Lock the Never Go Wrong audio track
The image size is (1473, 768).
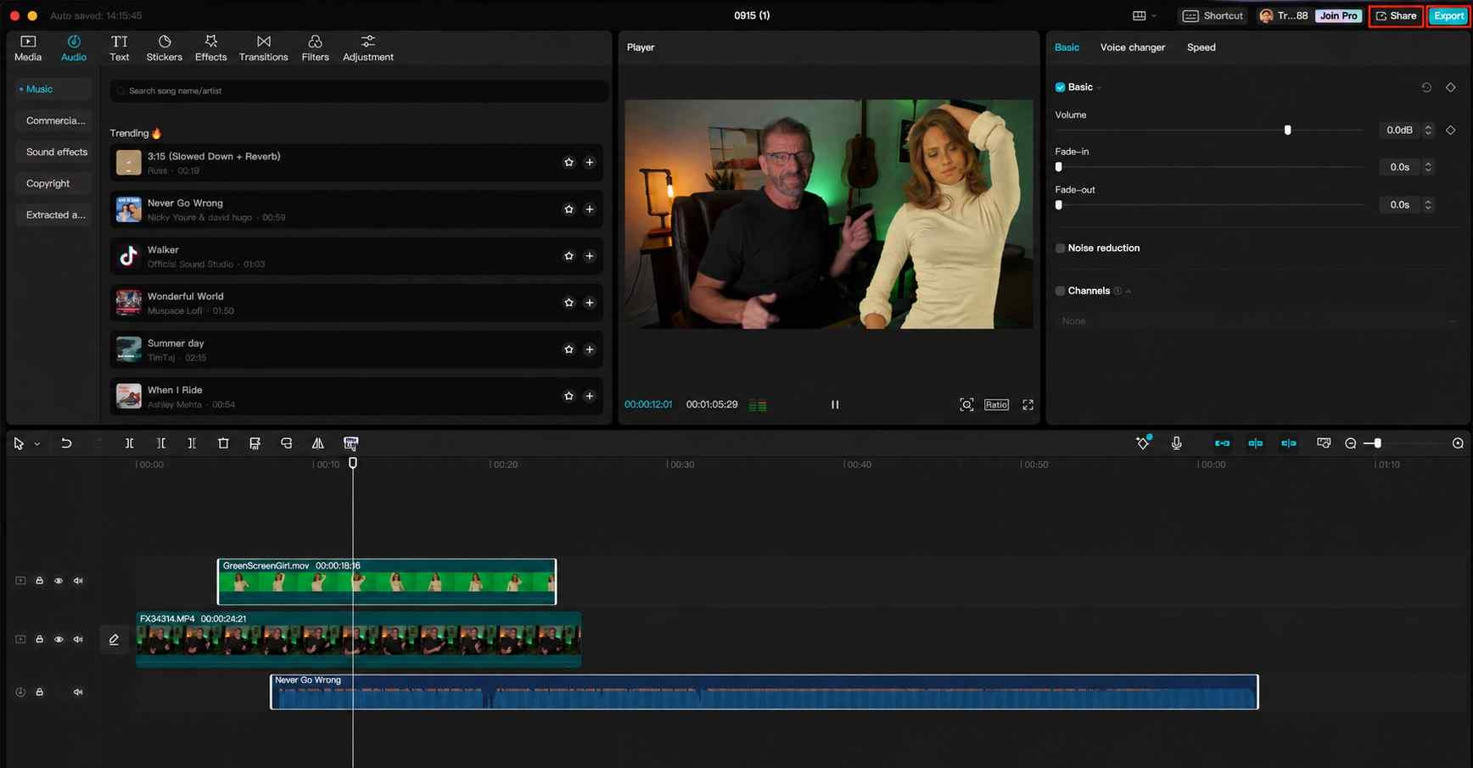39,693
